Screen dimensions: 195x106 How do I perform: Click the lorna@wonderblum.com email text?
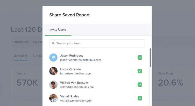[76, 73]
